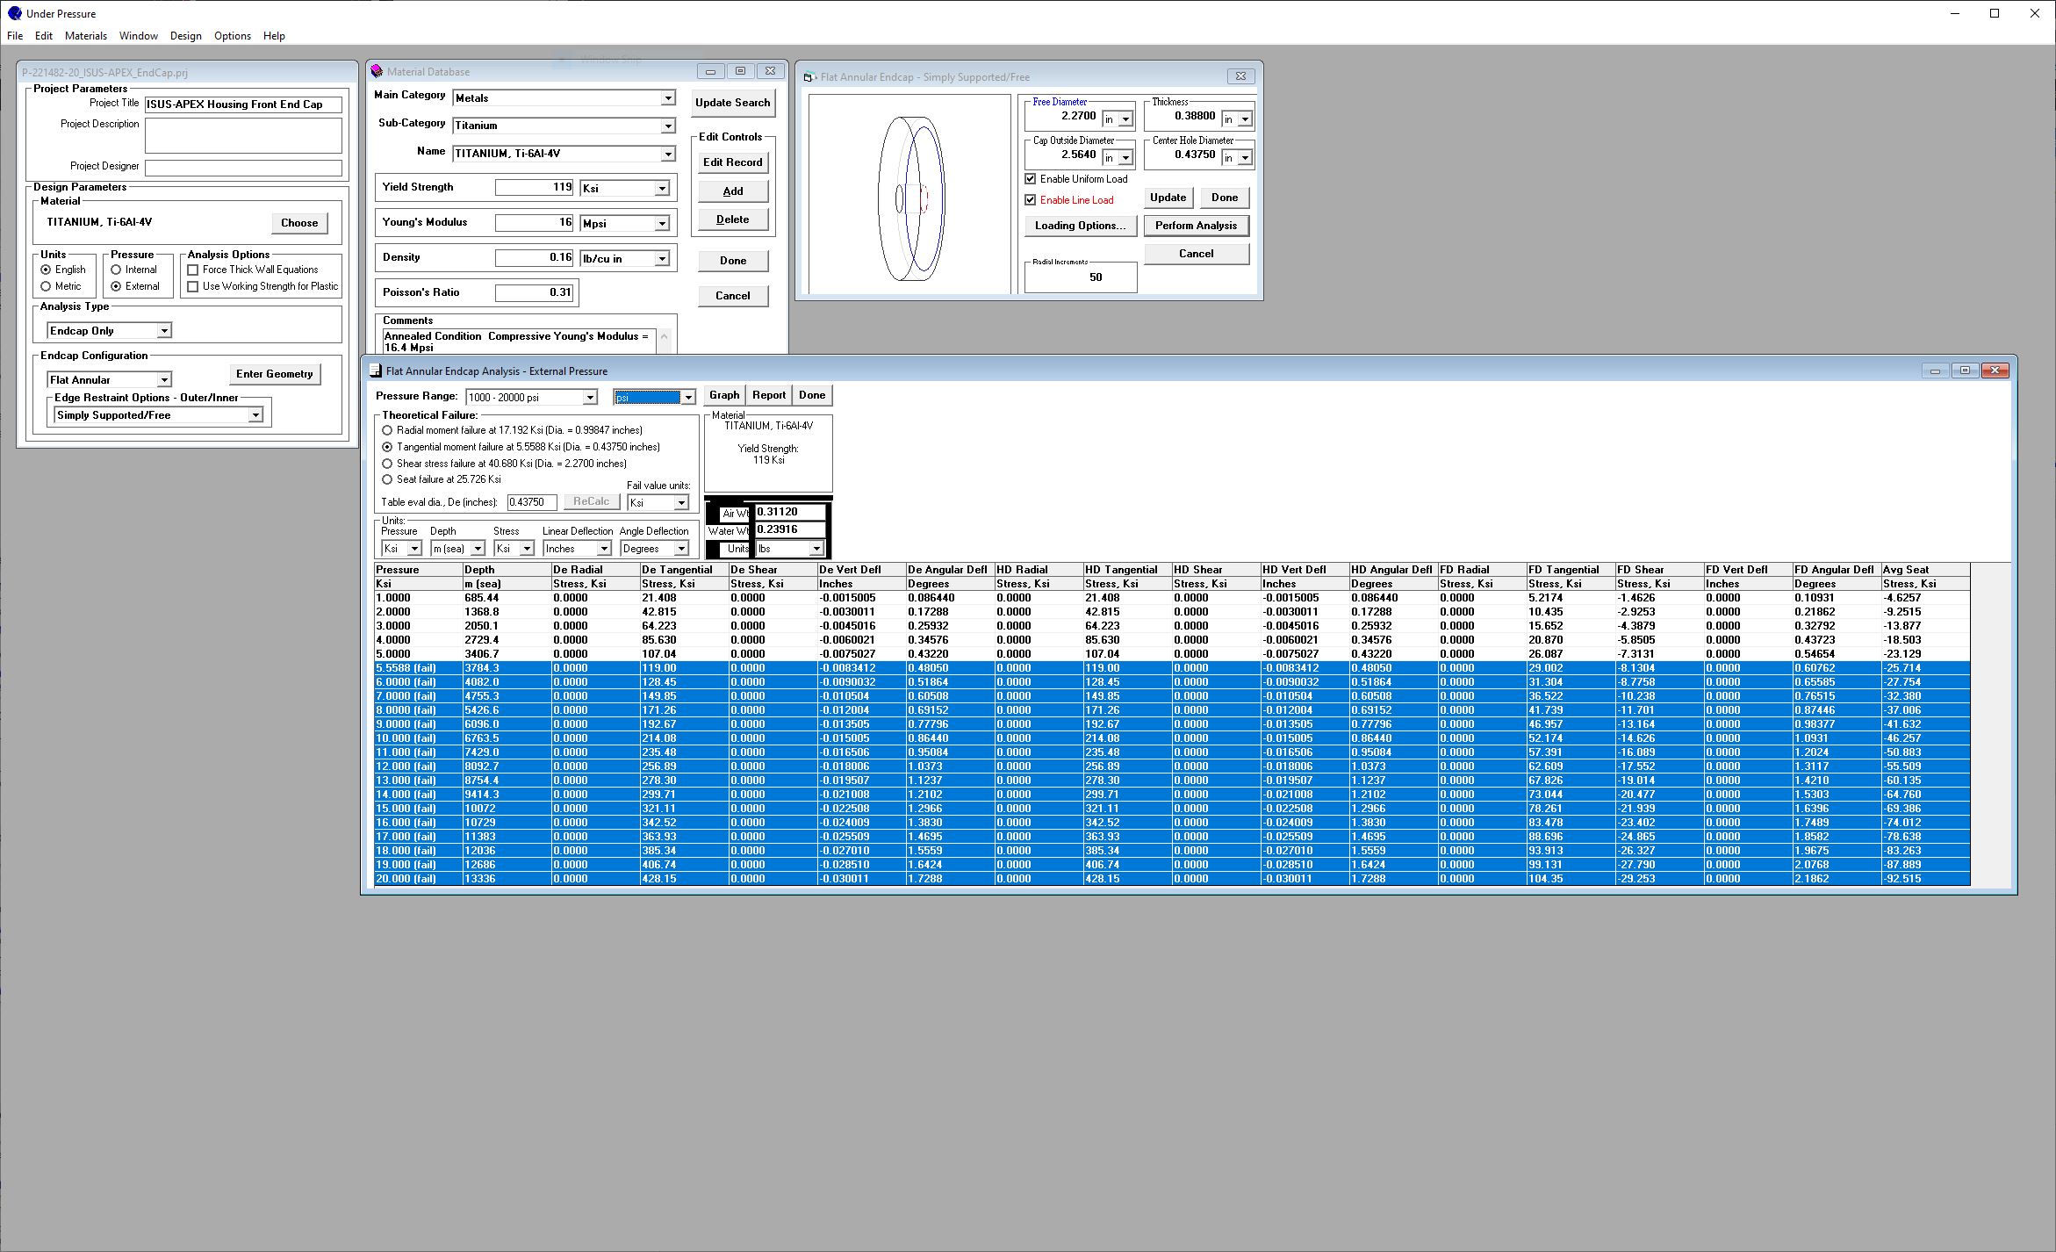Click the Edit Record button
2056x1252 pixels.
[732, 162]
